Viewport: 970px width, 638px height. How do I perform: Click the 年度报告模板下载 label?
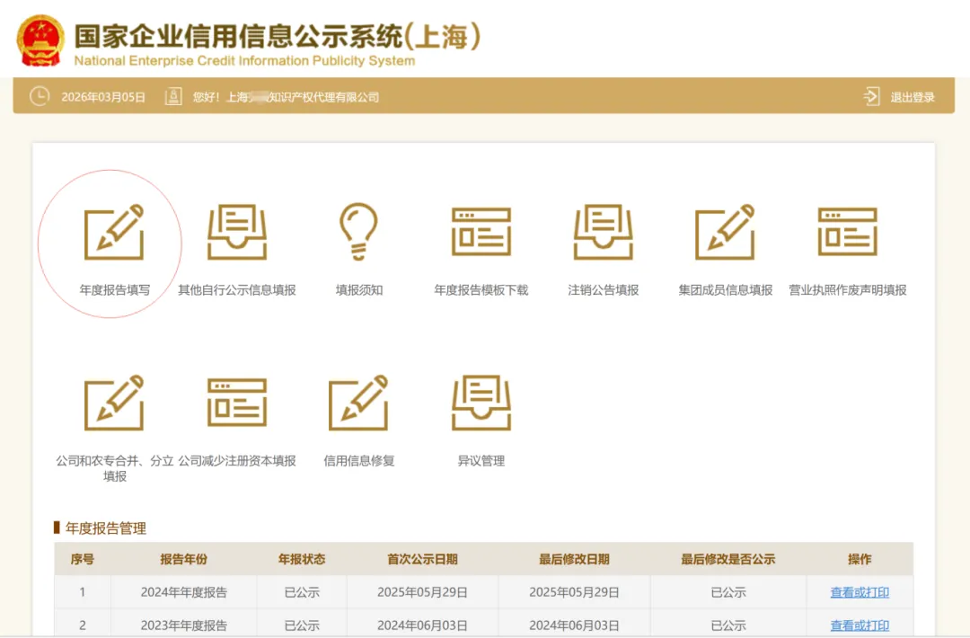(x=481, y=289)
